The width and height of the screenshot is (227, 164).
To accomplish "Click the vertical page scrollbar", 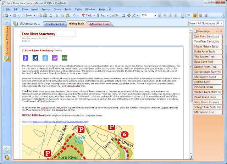I will (191, 92).
